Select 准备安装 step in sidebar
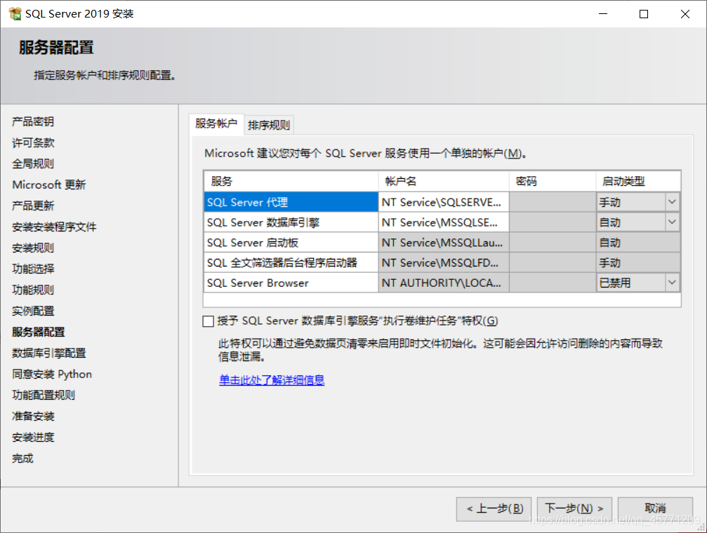 33,417
